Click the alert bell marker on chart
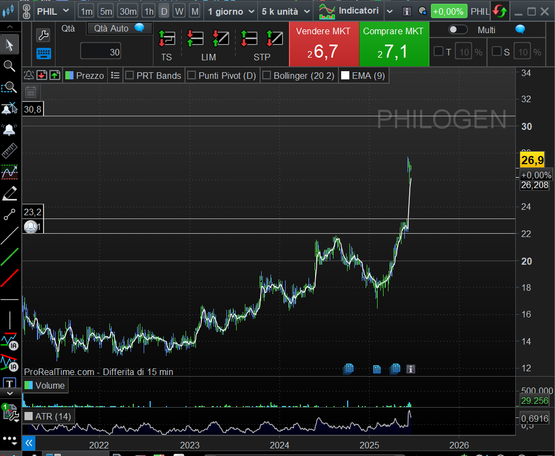The image size is (555, 456). 31,227
